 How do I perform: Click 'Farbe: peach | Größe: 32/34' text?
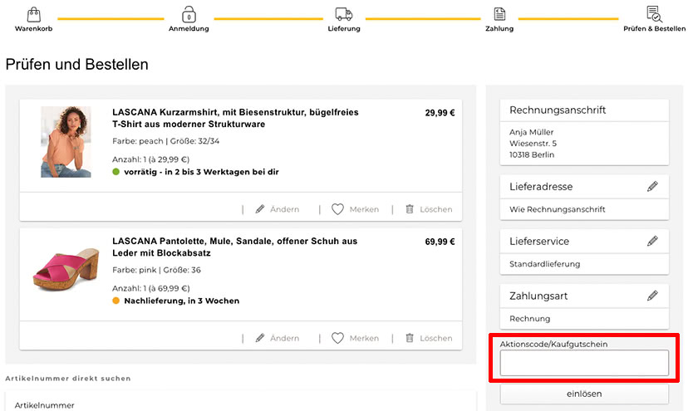tap(166, 141)
